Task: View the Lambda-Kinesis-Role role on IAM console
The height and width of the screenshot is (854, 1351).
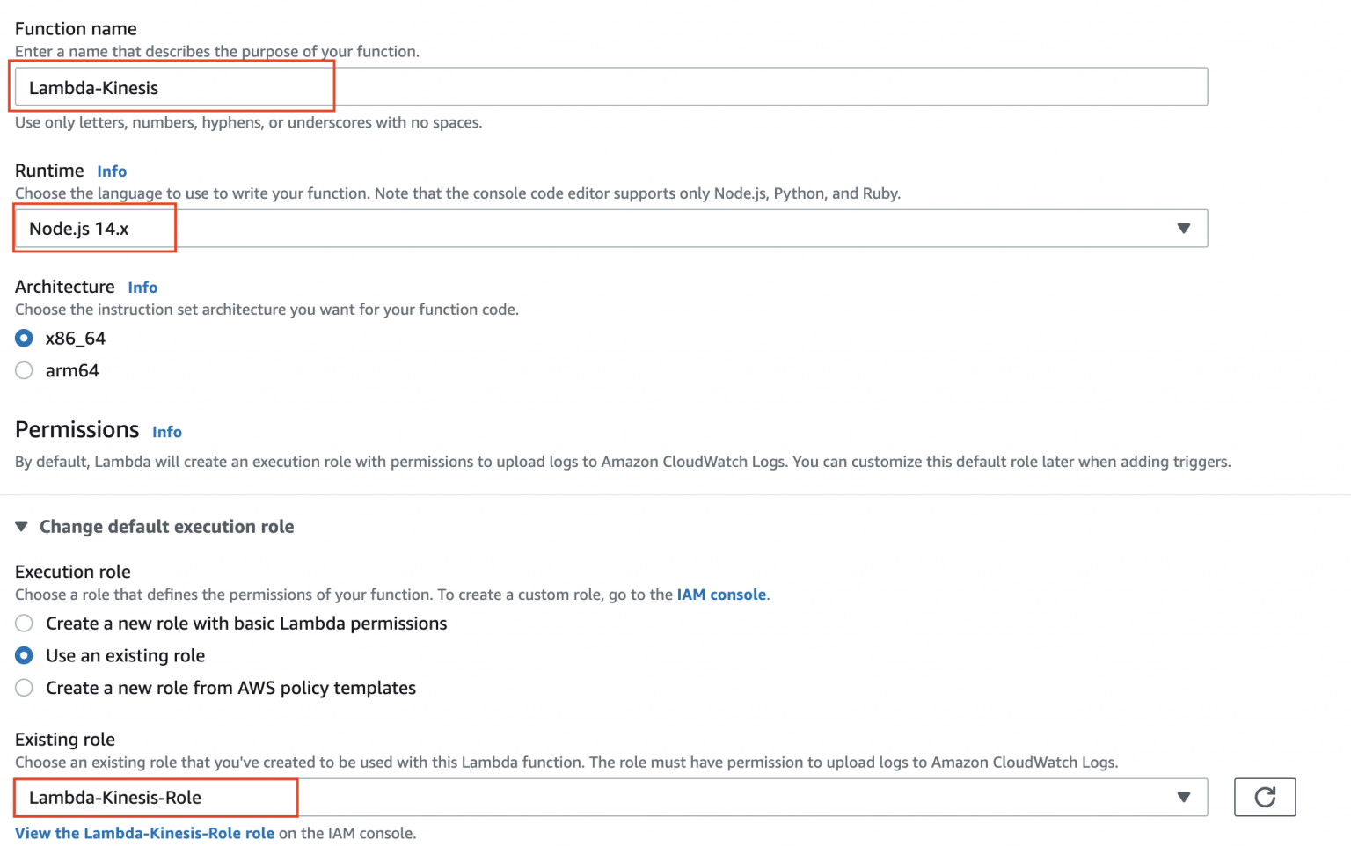Action: 144,833
